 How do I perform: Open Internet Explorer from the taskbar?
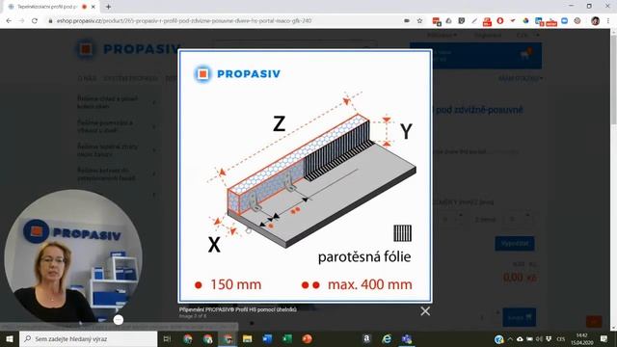[x=387, y=338]
